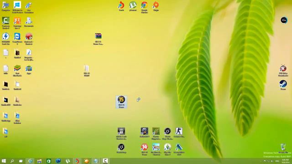Select the red FIFA 14 shortcut

(x=144, y=147)
